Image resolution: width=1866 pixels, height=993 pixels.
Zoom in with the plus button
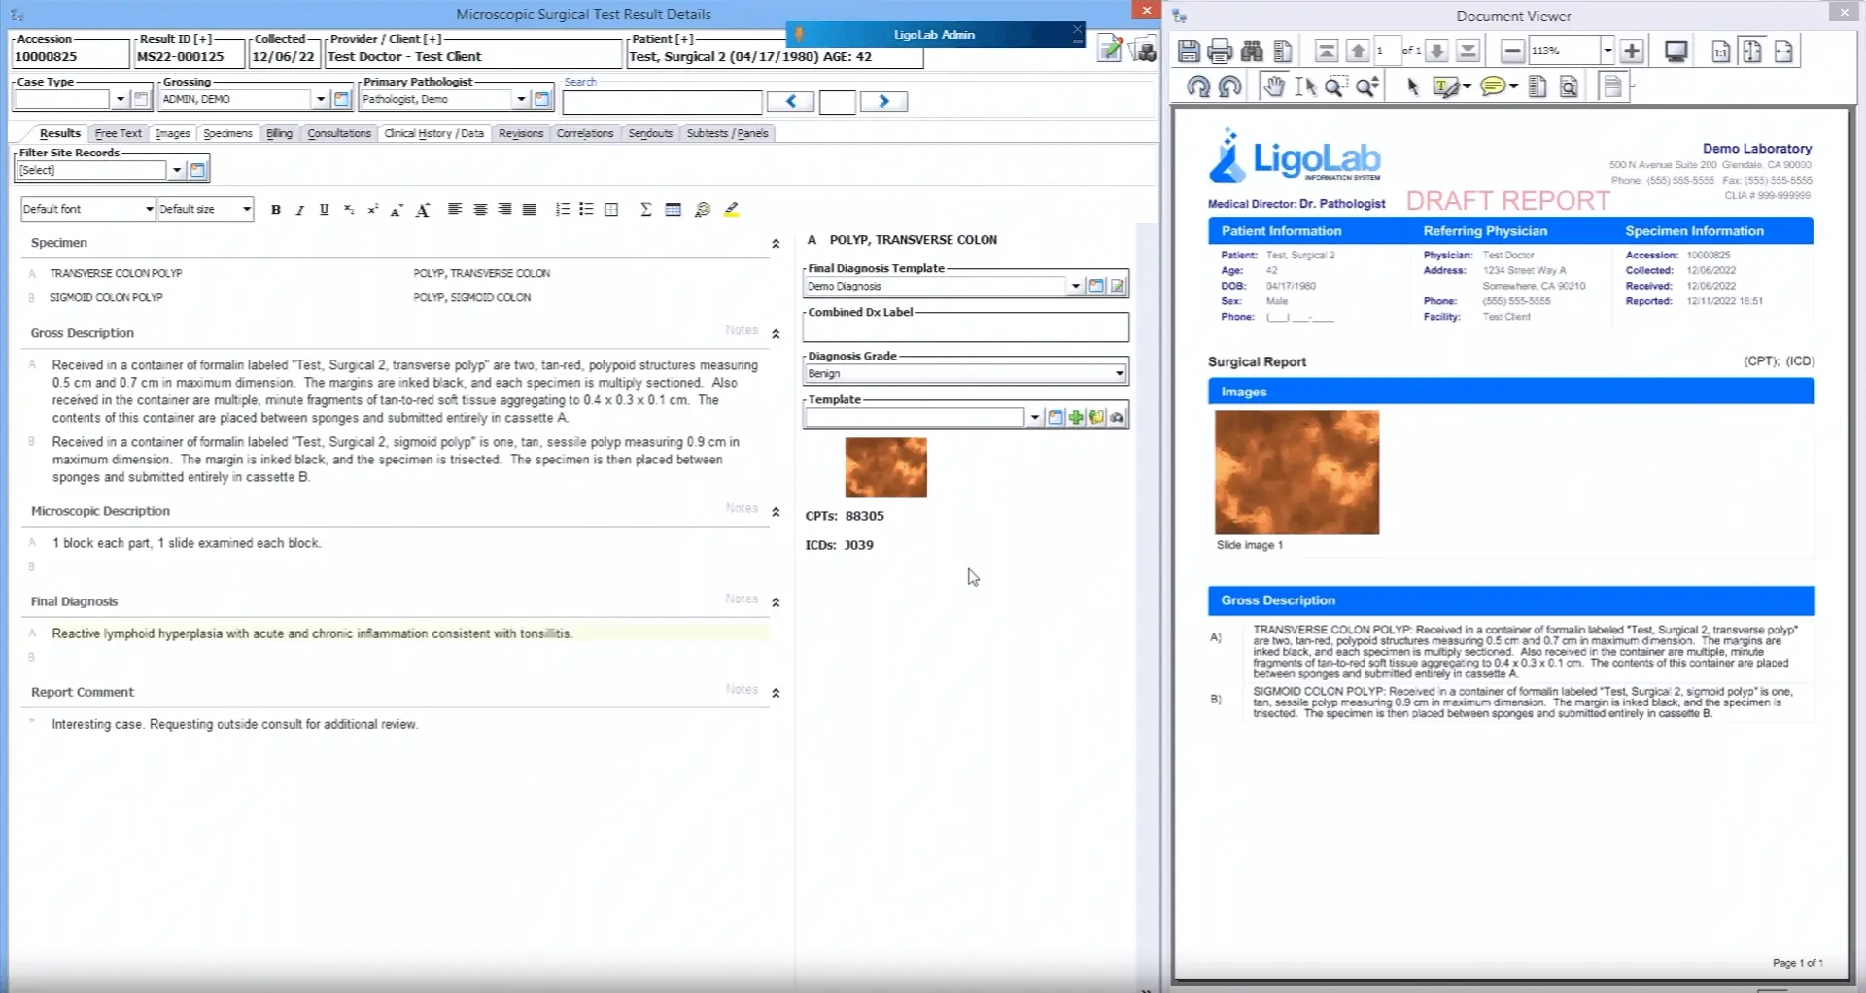click(x=1632, y=51)
